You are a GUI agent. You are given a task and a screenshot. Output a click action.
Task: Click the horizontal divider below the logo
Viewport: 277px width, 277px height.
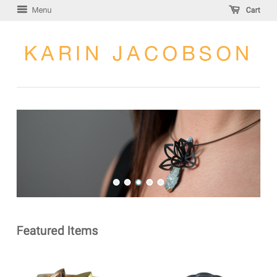point(138,87)
